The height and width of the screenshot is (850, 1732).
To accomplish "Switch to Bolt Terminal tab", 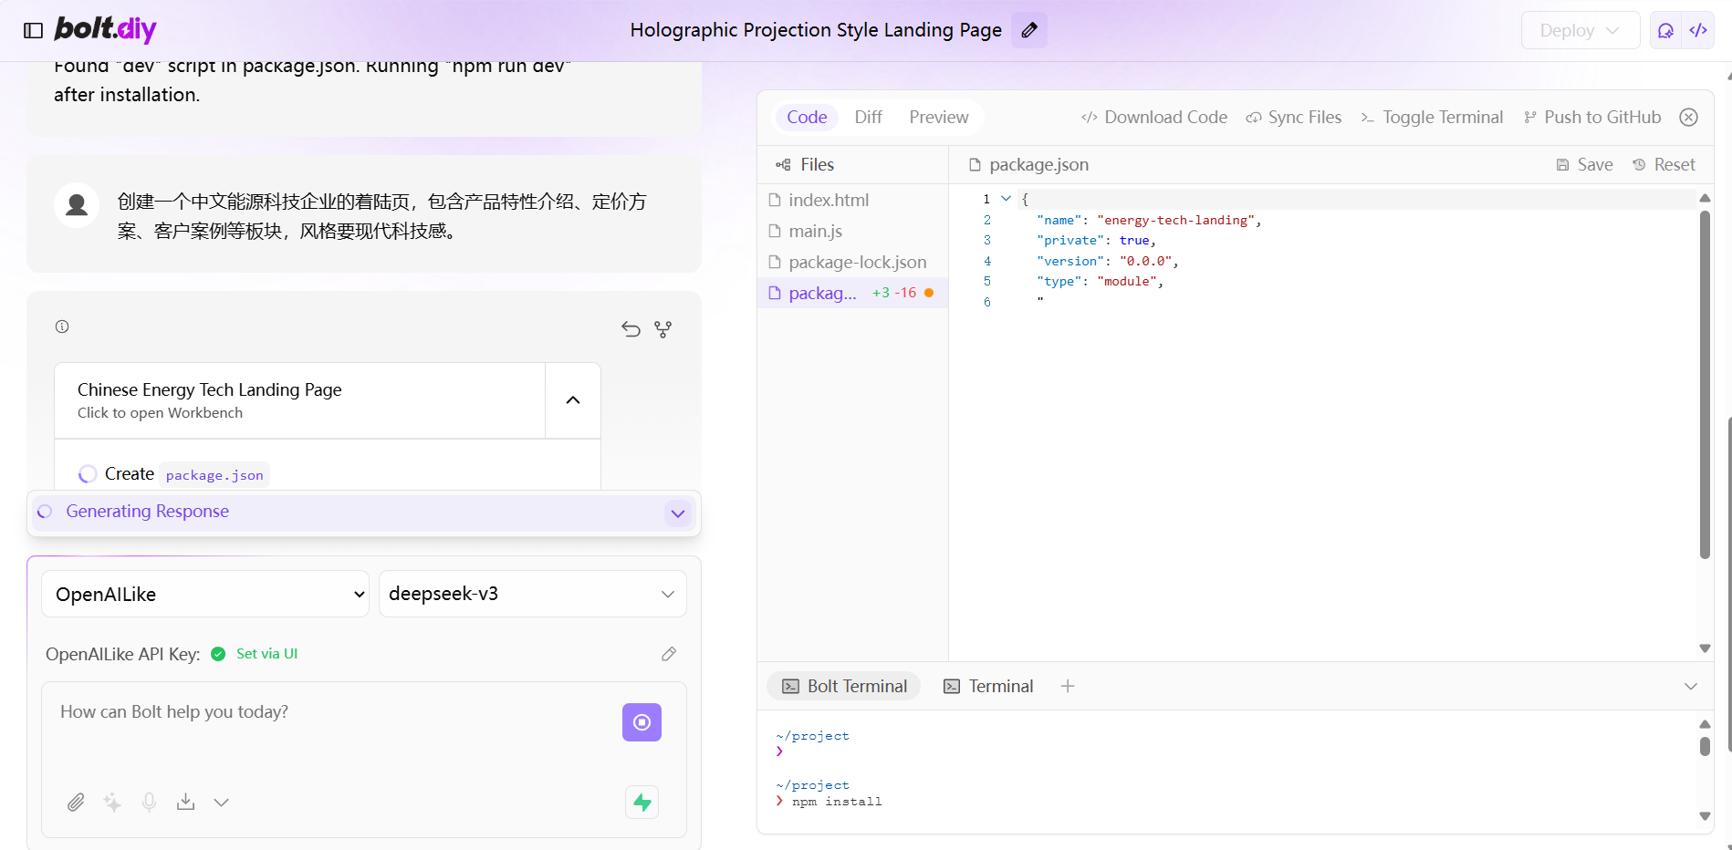I will pos(844,686).
